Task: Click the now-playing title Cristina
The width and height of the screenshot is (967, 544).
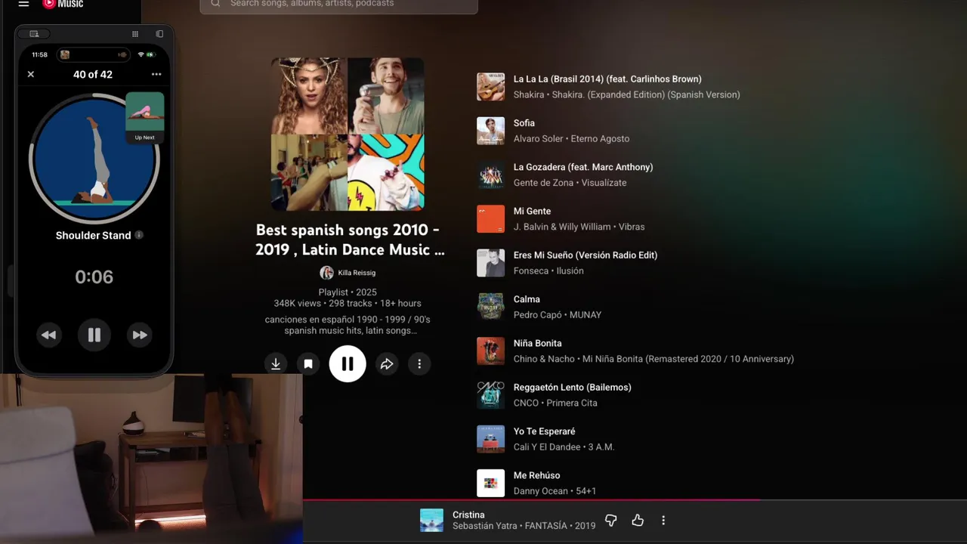Action: (468, 515)
